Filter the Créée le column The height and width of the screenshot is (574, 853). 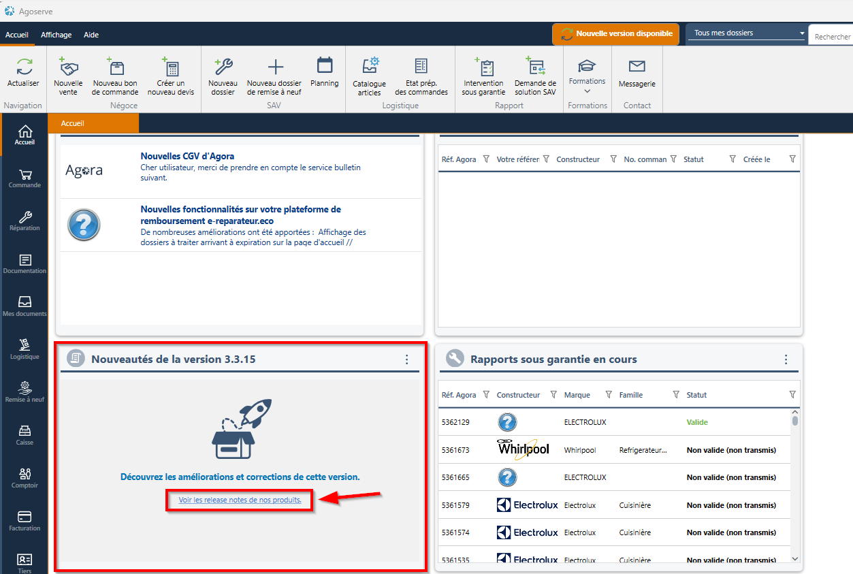(x=792, y=159)
